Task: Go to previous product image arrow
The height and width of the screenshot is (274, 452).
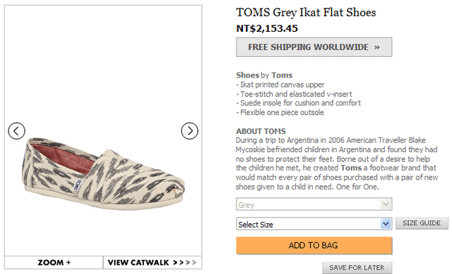Action: click(16, 131)
